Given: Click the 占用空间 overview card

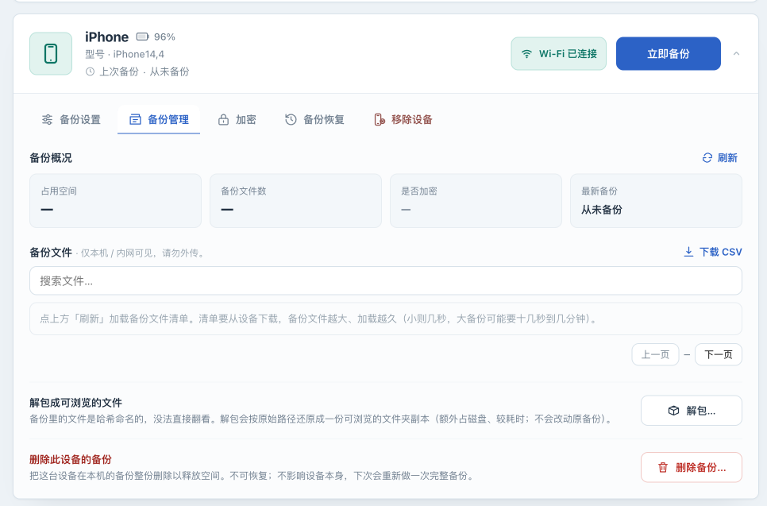Looking at the screenshot, I should point(115,201).
